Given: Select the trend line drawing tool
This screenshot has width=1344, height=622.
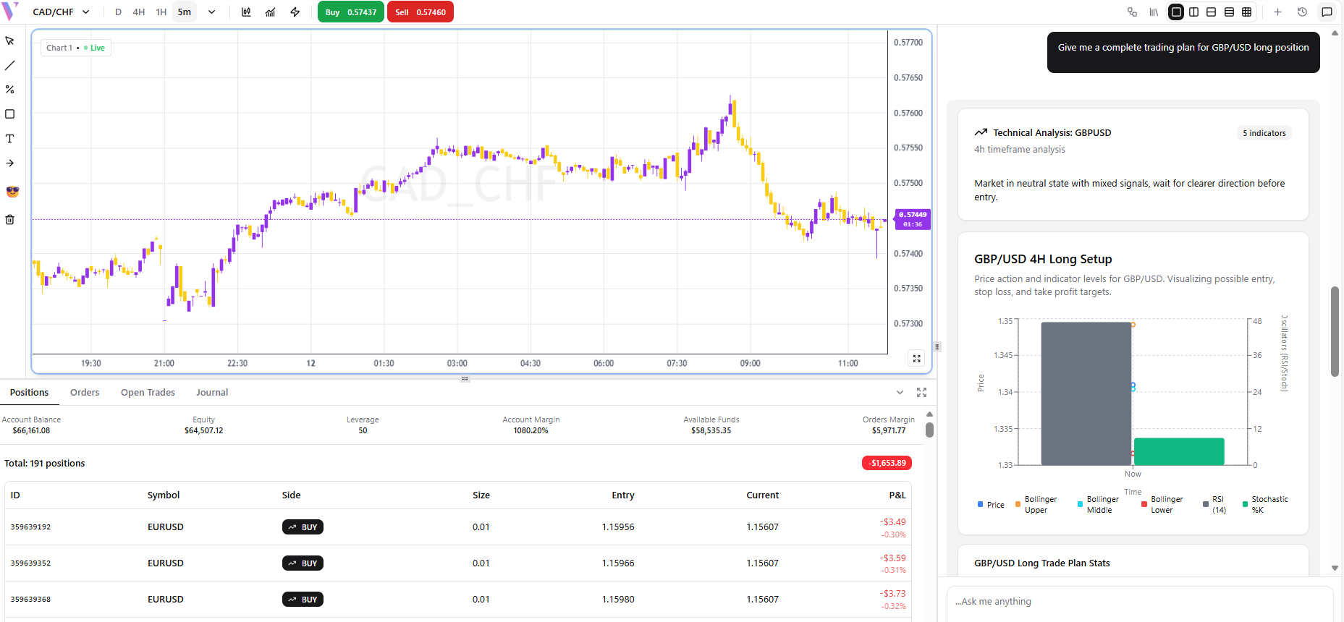Looking at the screenshot, I should [x=10, y=65].
